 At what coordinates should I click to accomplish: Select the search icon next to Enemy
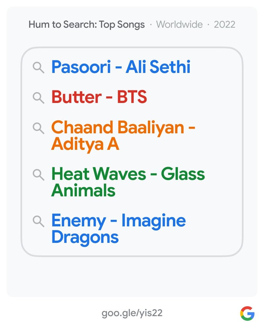(39, 221)
